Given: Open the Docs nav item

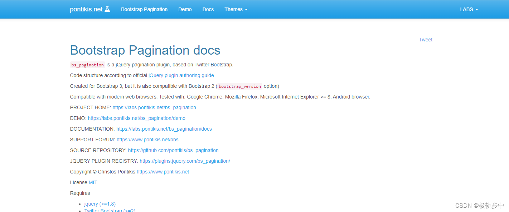Looking at the screenshot, I should pos(208,9).
